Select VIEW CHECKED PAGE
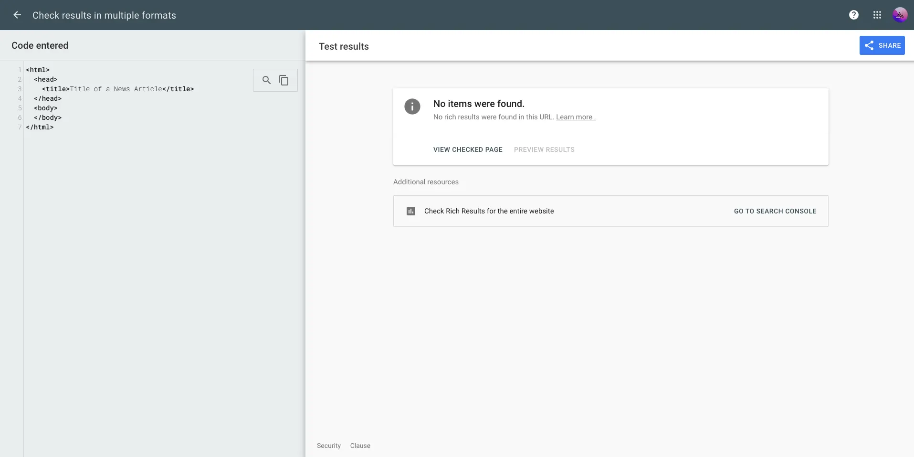This screenshot has height=457, width=914. [x=468, y=149]
